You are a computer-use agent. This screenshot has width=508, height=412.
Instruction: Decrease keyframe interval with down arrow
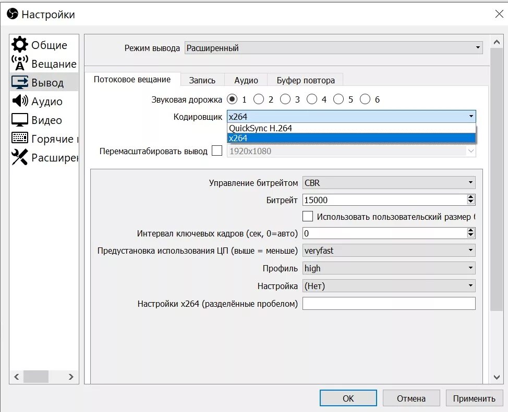coord(471,236)
